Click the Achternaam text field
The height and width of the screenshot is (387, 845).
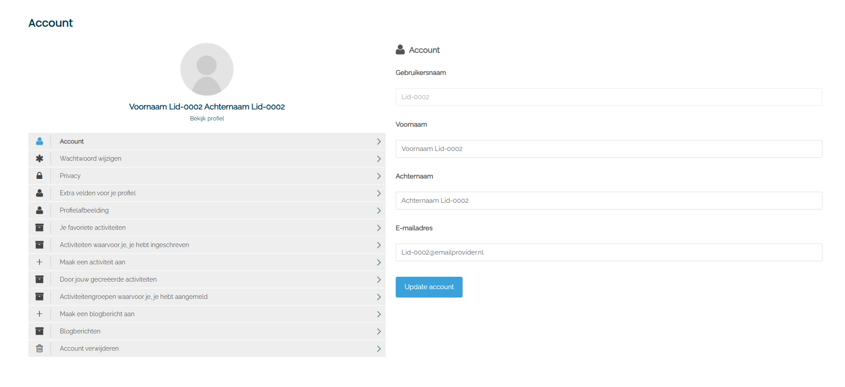coord(608,201)
